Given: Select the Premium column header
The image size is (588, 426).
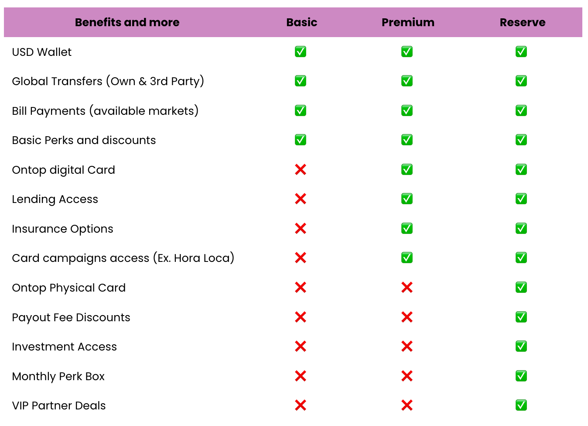Looking at the screenshot, I should point(408,22).
